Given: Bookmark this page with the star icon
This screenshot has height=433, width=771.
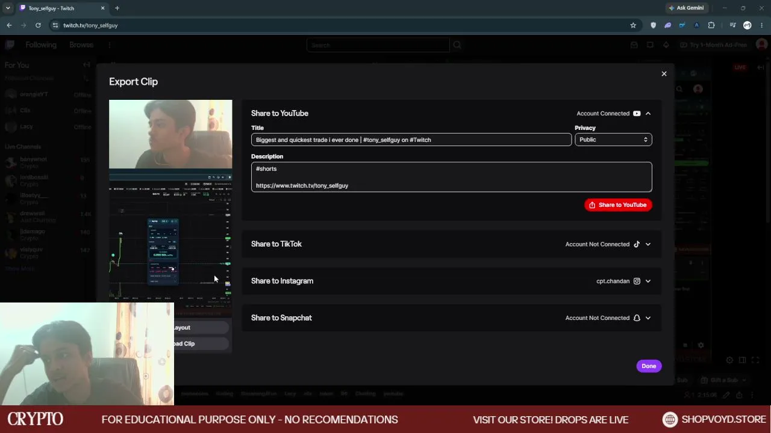Looking at the screenshot, I should (x=633, y=25).
